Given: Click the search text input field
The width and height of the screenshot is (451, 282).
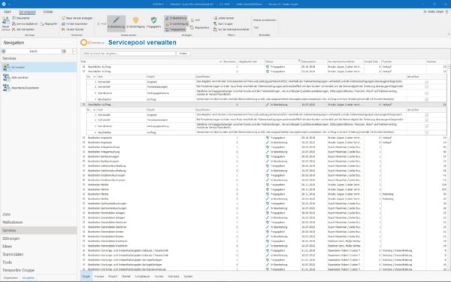Looking at the screenshot, I should [x=129, y=53].
